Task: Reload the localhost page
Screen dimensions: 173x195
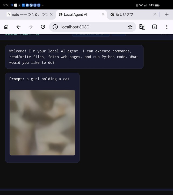Action: 43,27
